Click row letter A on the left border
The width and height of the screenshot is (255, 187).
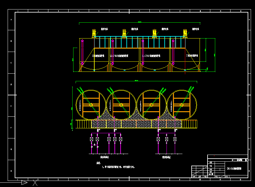[11, 20]
